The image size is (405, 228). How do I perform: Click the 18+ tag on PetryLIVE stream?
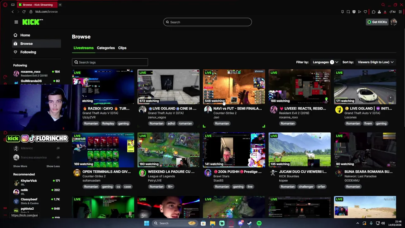[x=170, y=187]
